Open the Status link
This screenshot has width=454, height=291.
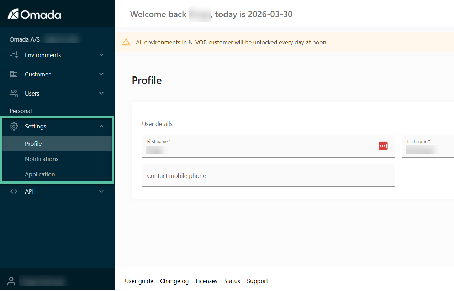(232, 281)
